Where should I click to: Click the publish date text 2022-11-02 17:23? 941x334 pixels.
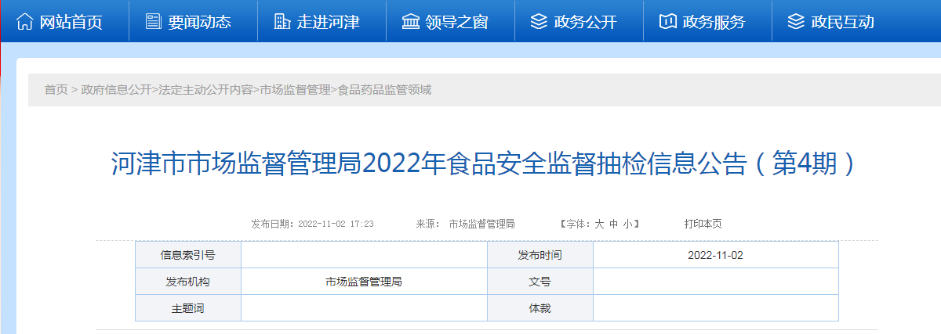coord(336,224)
